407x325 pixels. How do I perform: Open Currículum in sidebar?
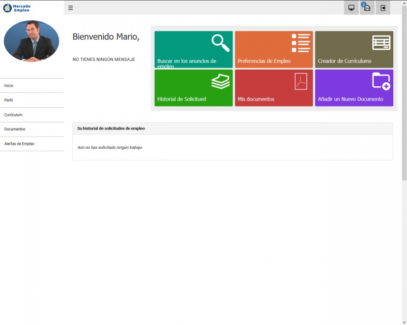(32, 115)
